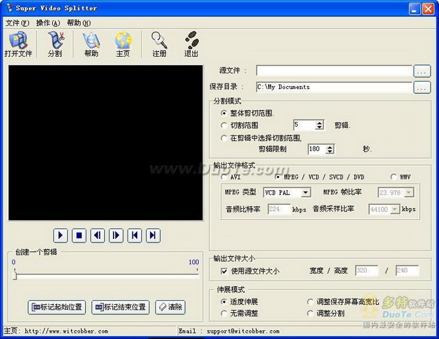Toggle the 使用源文件大小 checkbox
This screenshot has height=339, width=439.
pos(224,271)
